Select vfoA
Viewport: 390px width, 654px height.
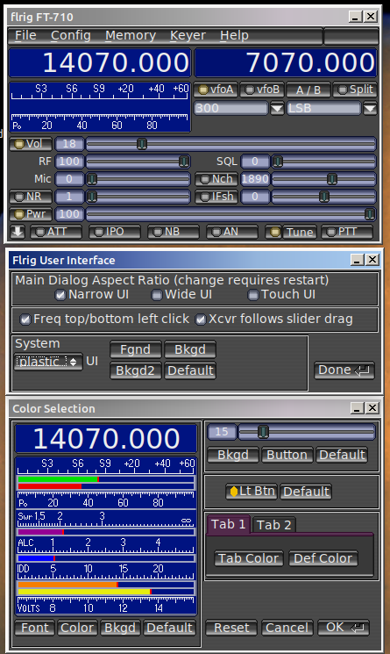pyautogui.click(x=216, y=90)
